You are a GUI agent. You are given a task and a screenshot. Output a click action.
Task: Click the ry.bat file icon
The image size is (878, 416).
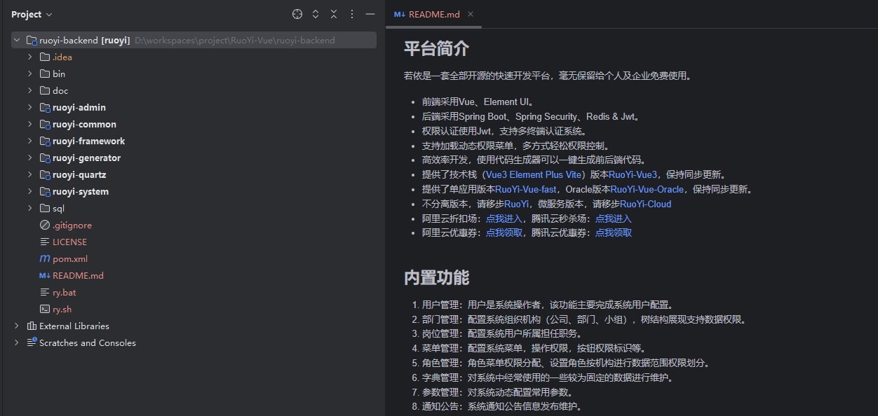coord(45,293)
